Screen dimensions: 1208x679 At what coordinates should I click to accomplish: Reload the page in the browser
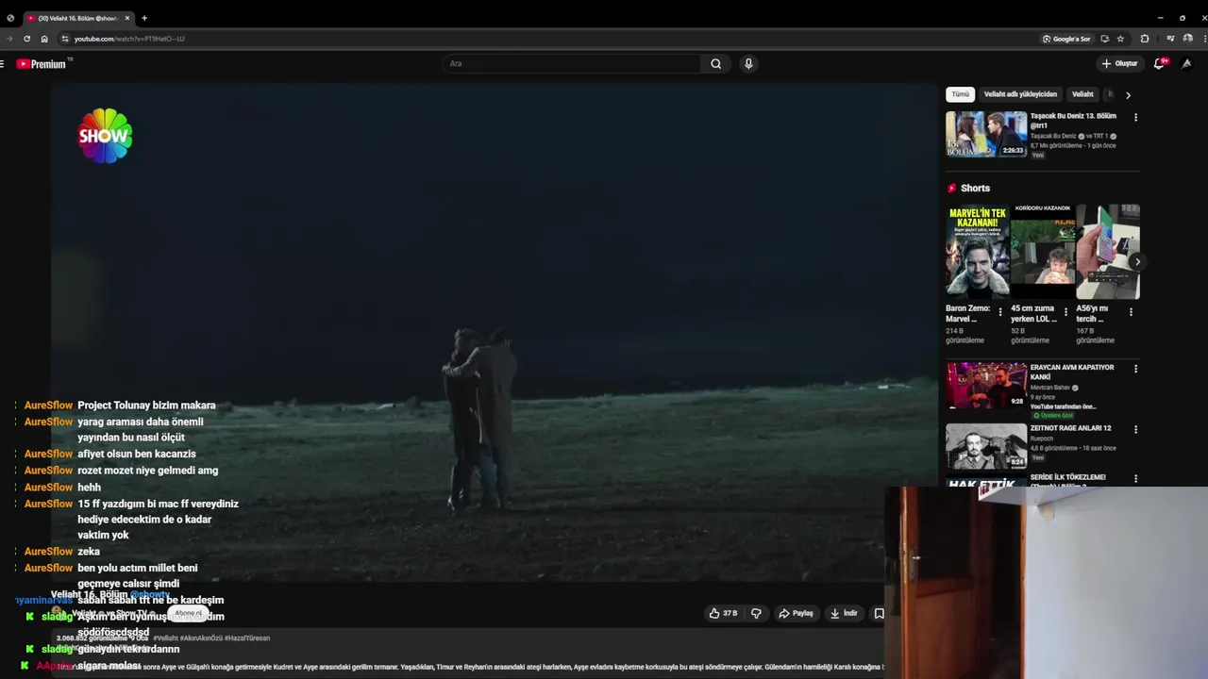point(26,39)
